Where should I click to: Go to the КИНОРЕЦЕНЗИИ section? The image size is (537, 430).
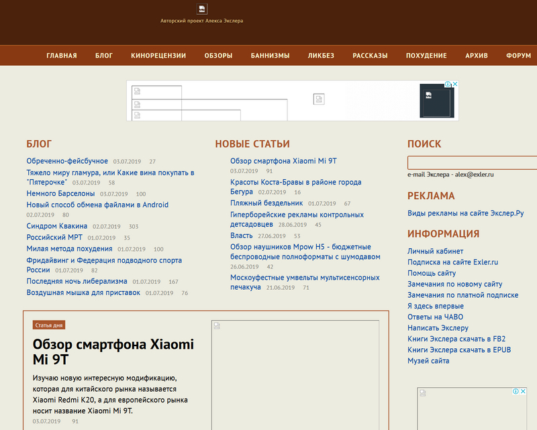click(158, 56)
